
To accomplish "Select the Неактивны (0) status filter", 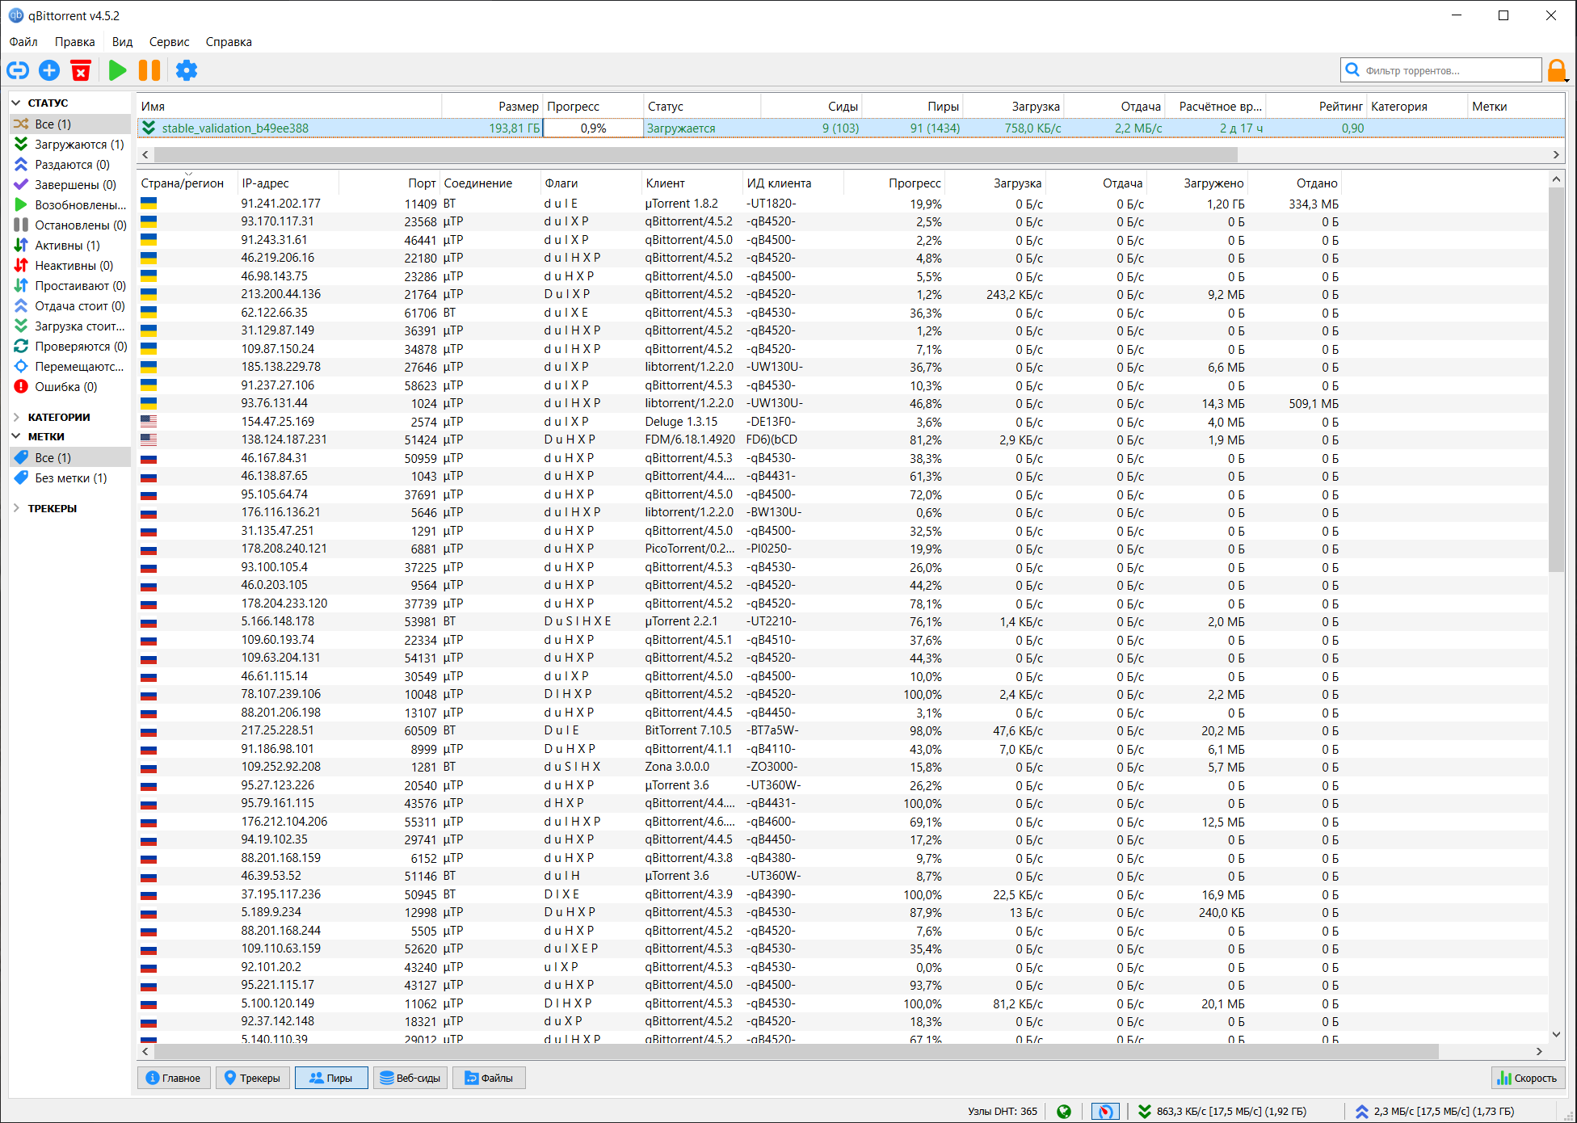I will coord(70,265).
